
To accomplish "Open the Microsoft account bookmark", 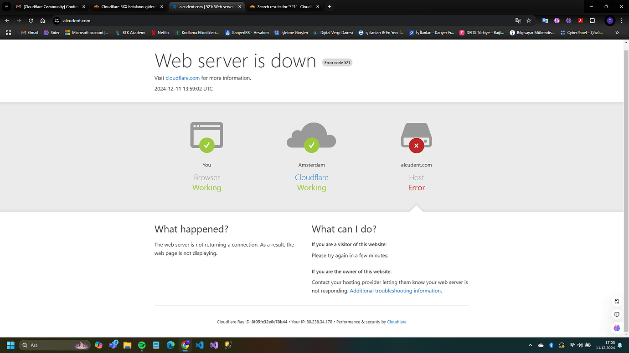I will point(87,33).
